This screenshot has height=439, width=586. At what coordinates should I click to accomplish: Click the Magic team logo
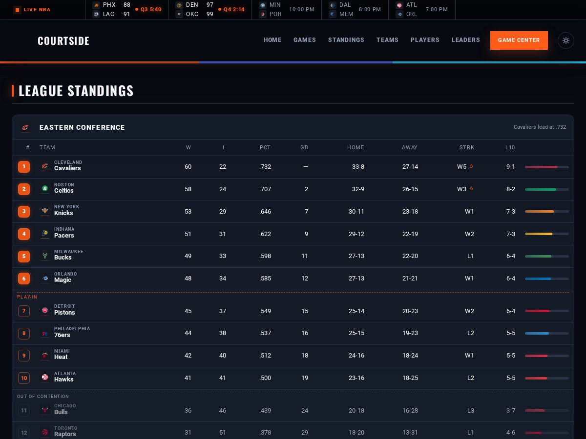pos(45,279)
